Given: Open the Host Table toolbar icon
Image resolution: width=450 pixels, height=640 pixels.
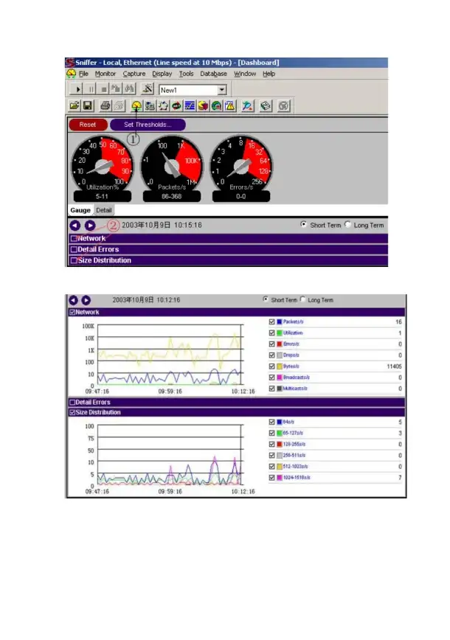Looking at the screenshot, I should [x=150, y=106].
